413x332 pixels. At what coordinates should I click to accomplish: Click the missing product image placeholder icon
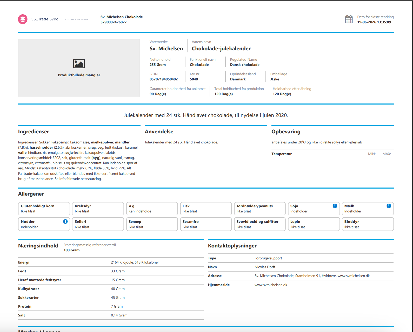tap(79, 64)
